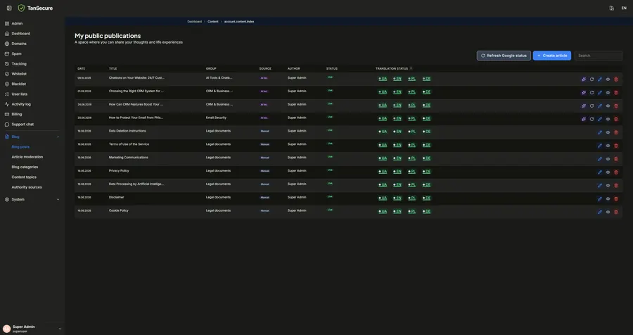Regenerate the How Can CRM Features article
The image size is (633, 335).
[592, 106]
